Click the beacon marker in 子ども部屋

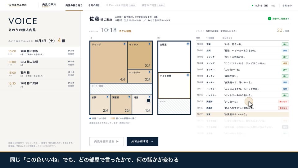pyautogui.click(x=188, y=75)
